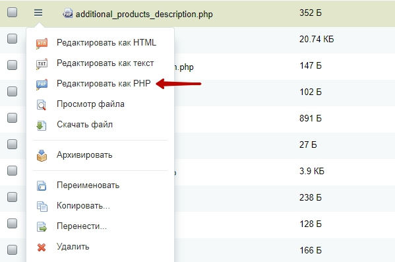Click the 166 Б size value
This screenshot has height=262, width=395.
click(311, 250)
